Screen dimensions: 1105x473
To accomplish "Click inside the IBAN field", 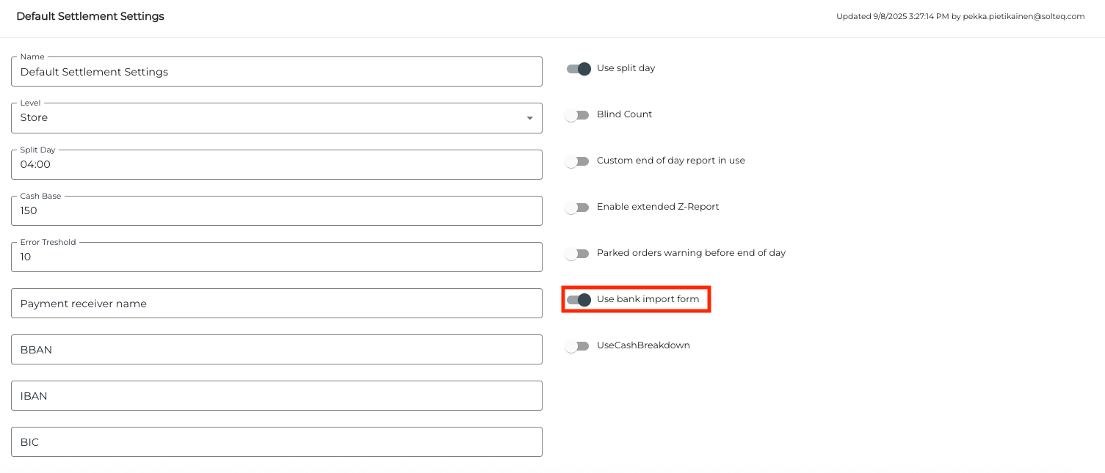I will click(276, 396).
